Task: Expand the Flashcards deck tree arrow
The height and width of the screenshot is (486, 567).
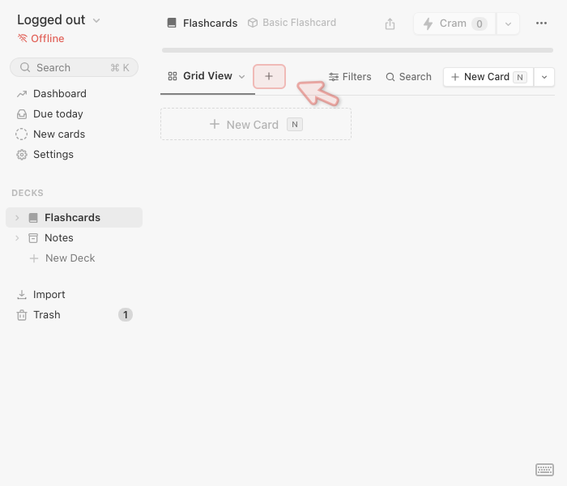Action: (x=17, y=218)
